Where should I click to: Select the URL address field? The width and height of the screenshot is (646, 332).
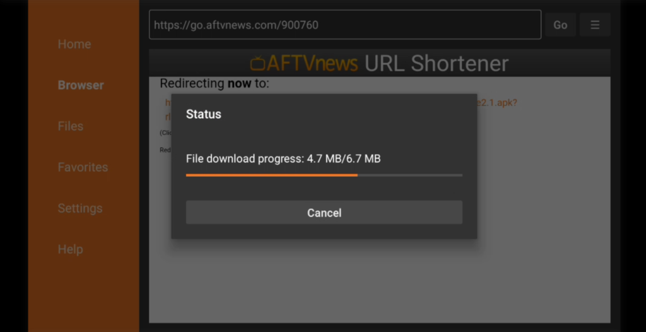tap(345, 25)
